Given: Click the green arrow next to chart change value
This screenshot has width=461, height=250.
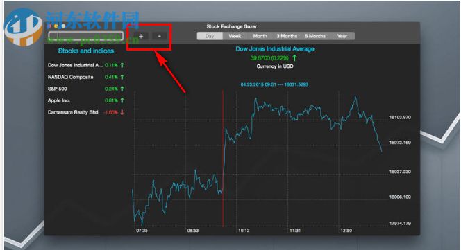Looking at the screenshot, I should tap(294, 58).
